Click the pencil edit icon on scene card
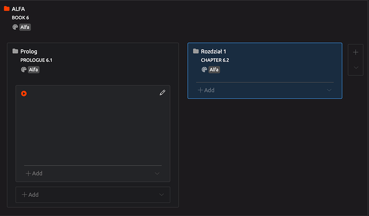The image size is (369, 216). (x=163, y=92)
